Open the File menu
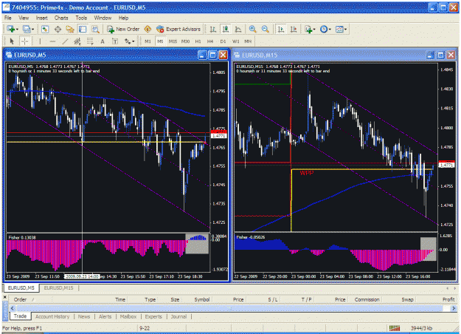Image resolution: width=461 pixels, height=334 pixels. 8,18
